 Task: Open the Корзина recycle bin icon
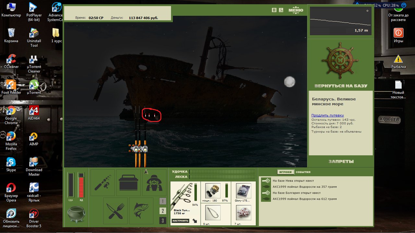click(11, 35)
